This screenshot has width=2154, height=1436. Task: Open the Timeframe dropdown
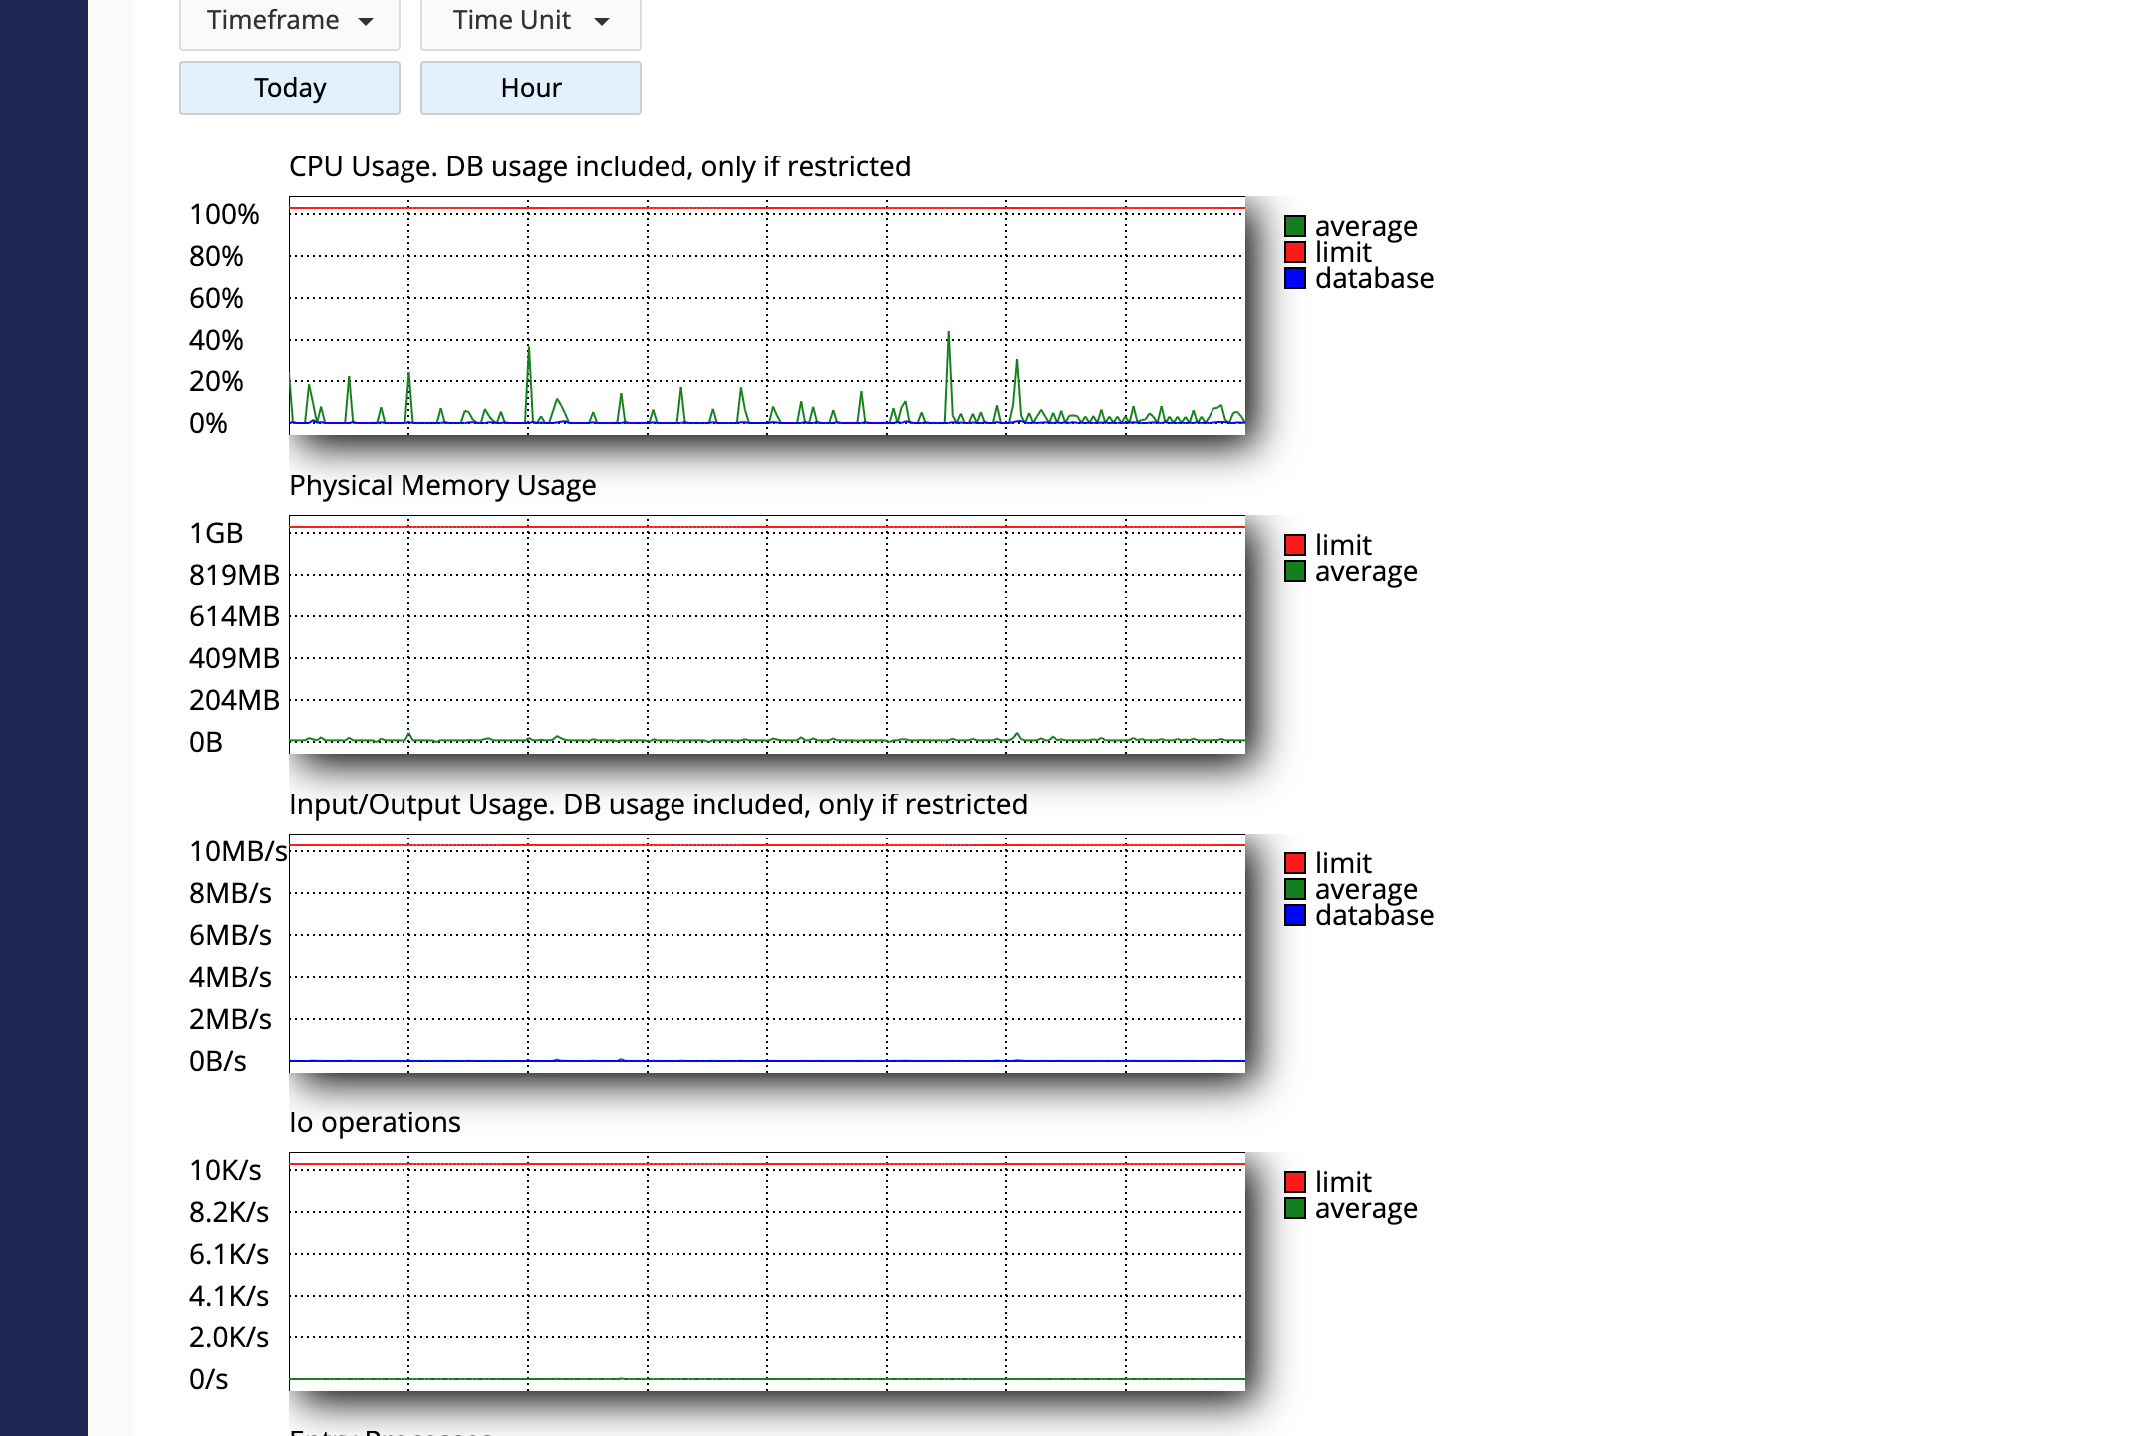point(290,22)
